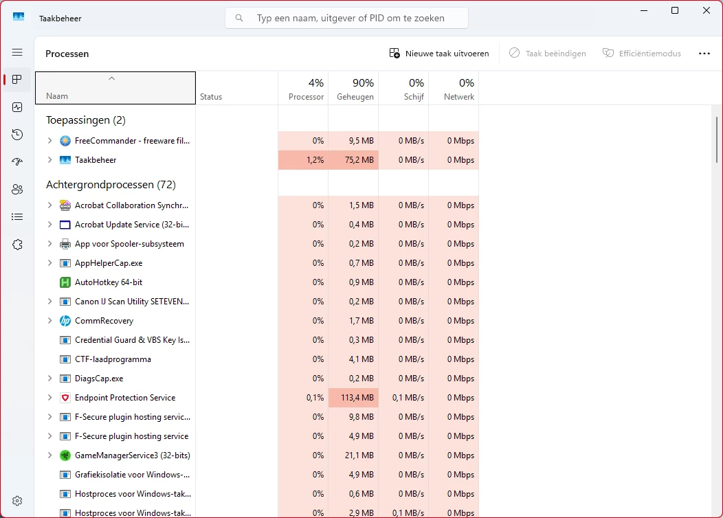Open the Services puzzle icon in sidebar
The width and height of the screenshot is (723, 518).
click(x=17, y=245)
